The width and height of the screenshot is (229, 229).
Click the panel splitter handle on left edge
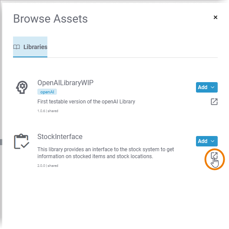pyautogui.click(x=1, y=142)
